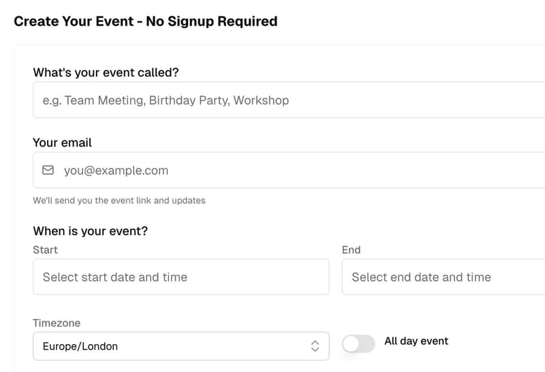Image resolution: width=545 pixels, height=372 pixels.
Task: Click the "End" label above date field
Action: click(351, 249)
